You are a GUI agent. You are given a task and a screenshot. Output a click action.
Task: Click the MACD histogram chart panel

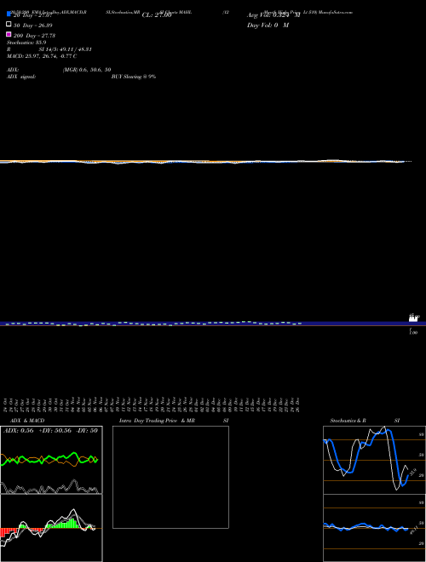(x=51, y=528)
